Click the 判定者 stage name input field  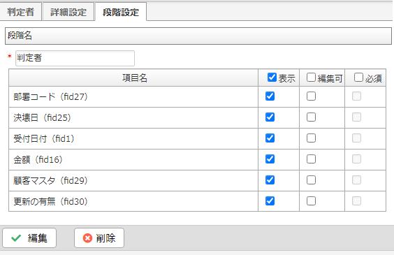pos(75,58)
